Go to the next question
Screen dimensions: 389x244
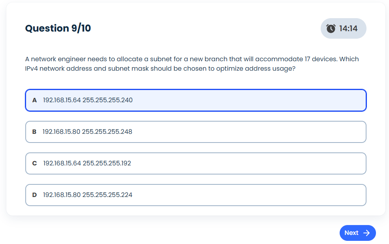[x=357, y=233]
